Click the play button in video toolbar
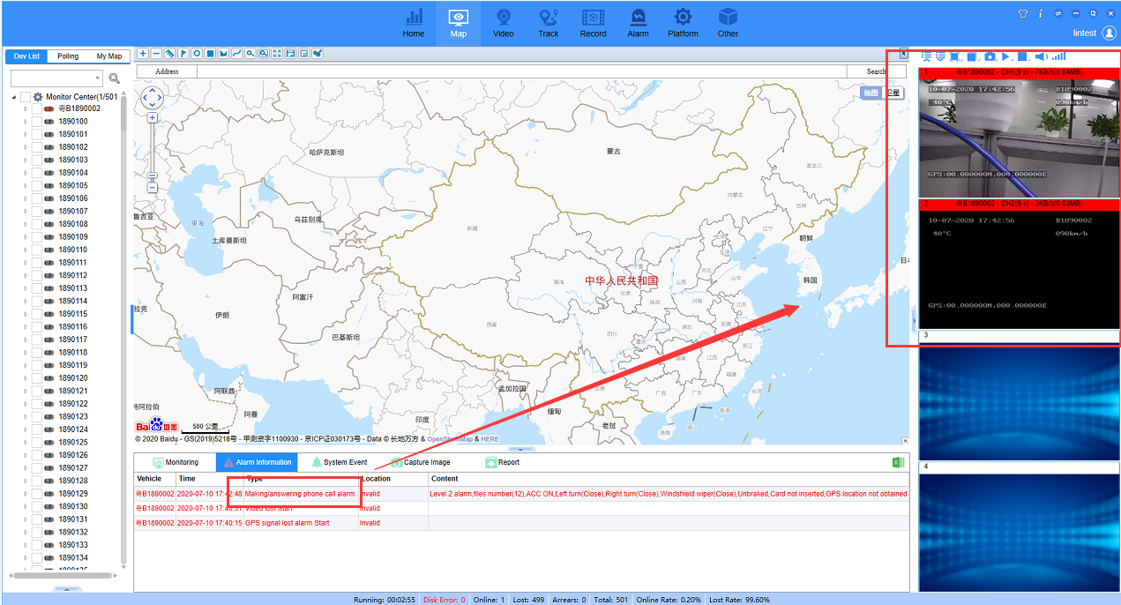This screenshot has width=1121, height=605. [1005, 56]
